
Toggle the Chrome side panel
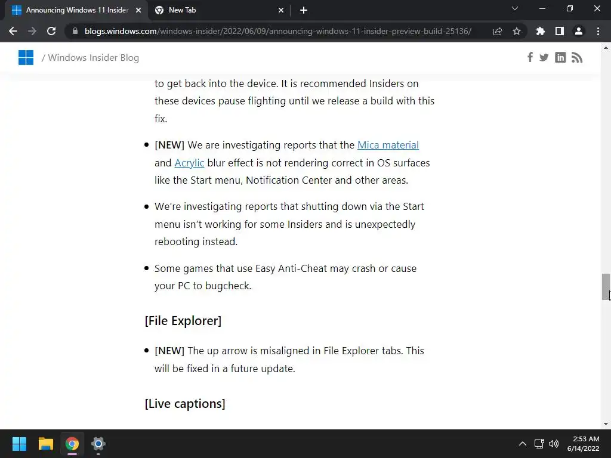click(x=560, y=31)
